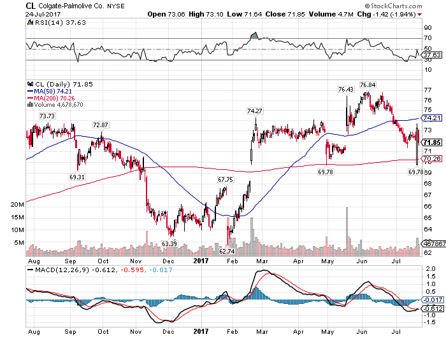This screenshot has height=337, width=446.
Task: Click the MA(200) 70.26 legend text
Action: [x=54, y=98]
